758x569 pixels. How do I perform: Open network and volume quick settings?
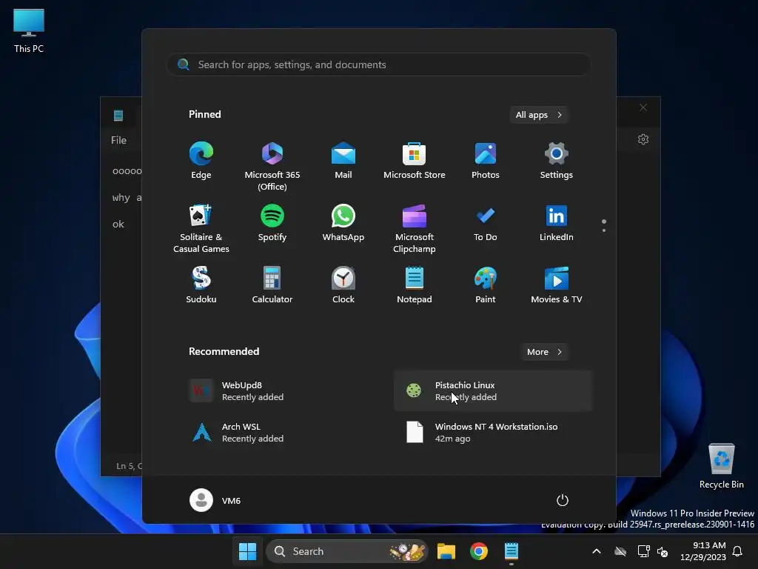click(x=653, y=551)
